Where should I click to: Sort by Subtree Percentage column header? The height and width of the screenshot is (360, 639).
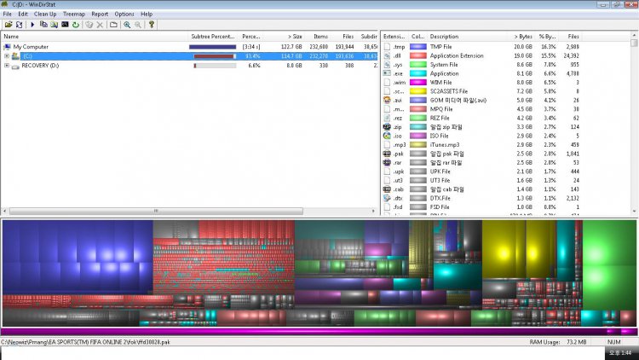[x=213, y=37]
